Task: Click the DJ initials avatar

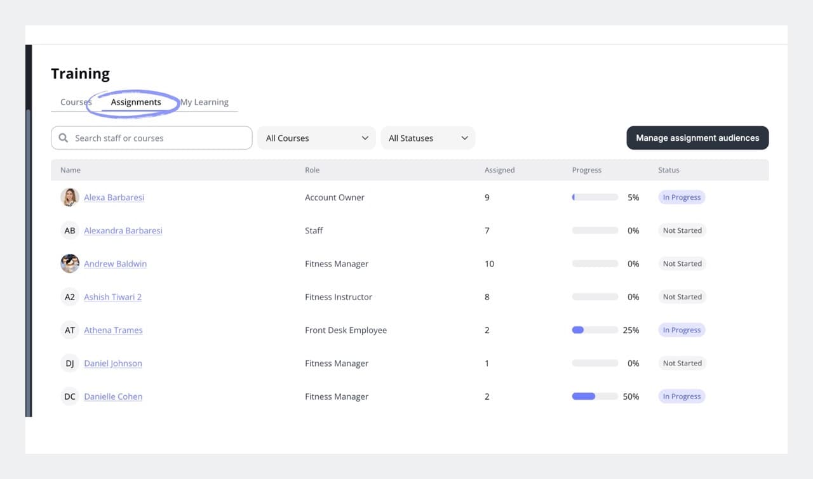Action: tap(70, 363)
